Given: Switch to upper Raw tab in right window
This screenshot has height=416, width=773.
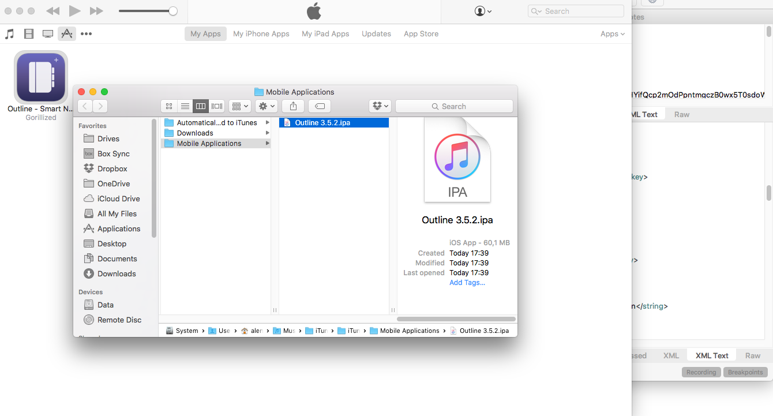Looking at the screenshot, I should tap(682, 114).
